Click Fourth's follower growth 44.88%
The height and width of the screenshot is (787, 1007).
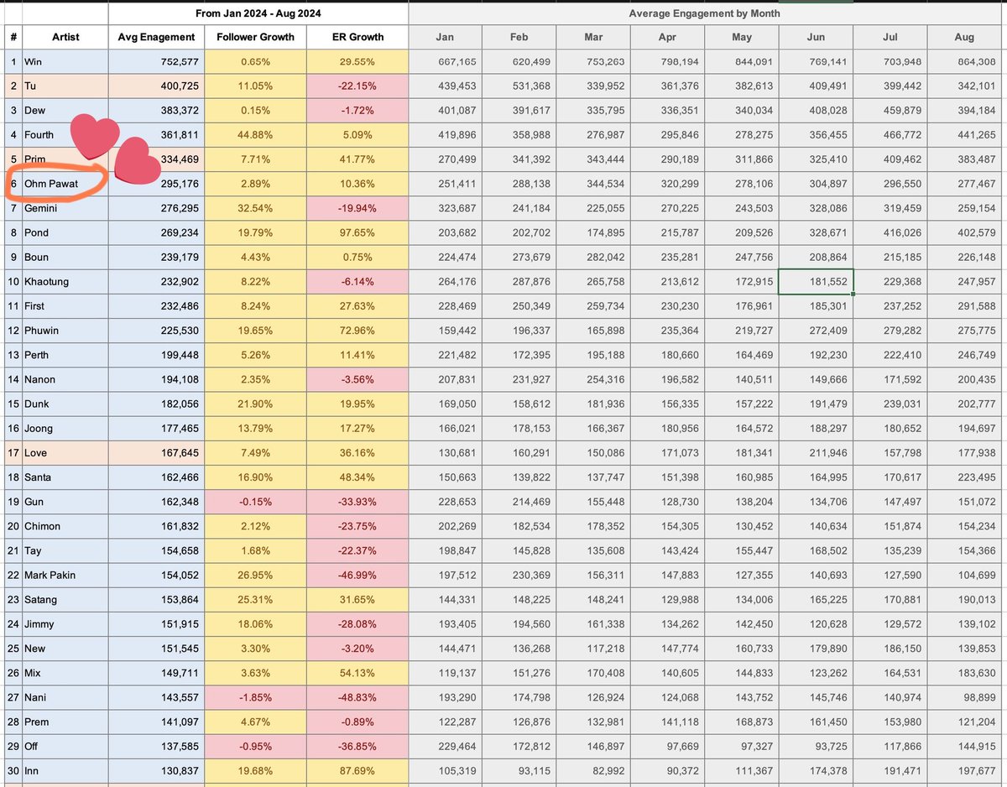[255, 134]
